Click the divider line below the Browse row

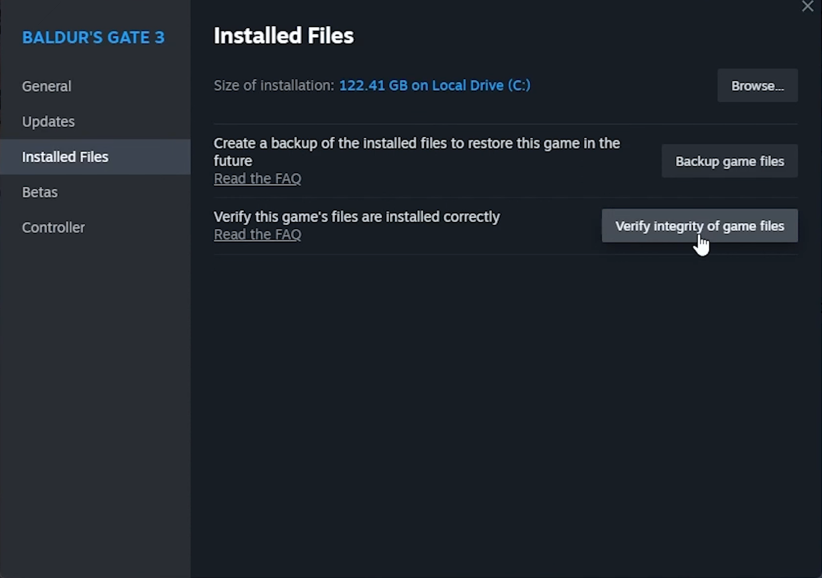tap(506, 124)
